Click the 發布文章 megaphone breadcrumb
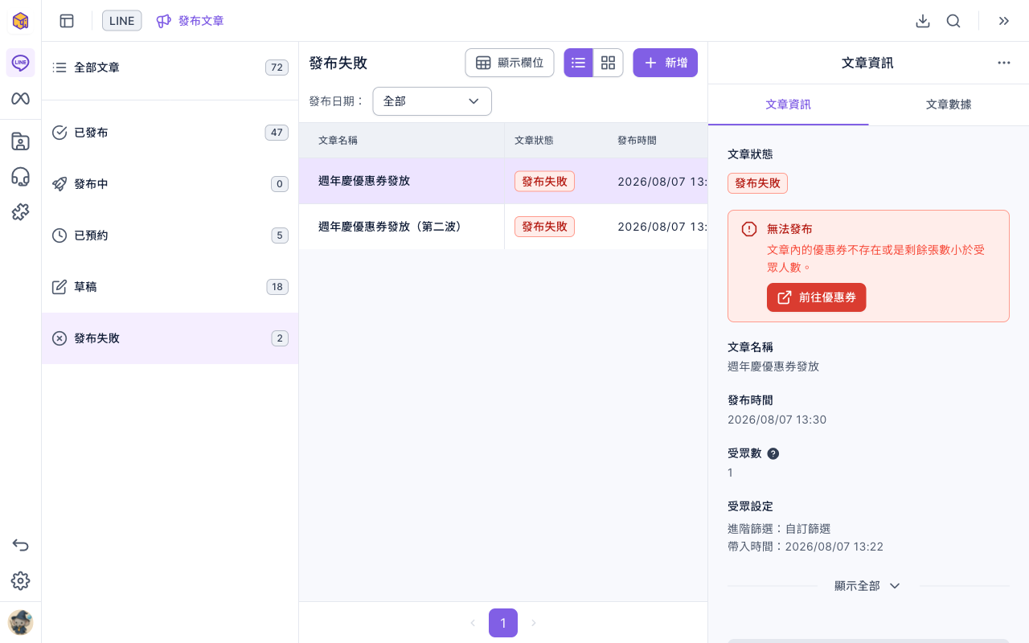The height and width of the screenshot is (643, 1029). click(190, 21)
